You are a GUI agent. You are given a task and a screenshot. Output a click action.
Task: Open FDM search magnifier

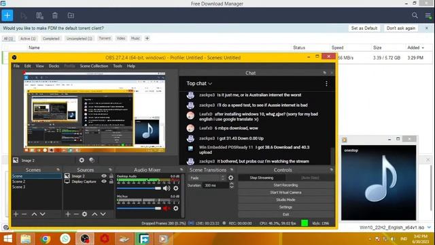(415, 15)
